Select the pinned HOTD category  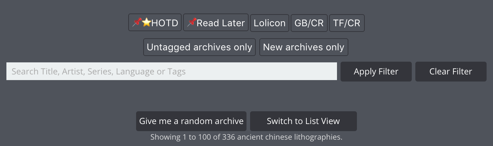click(155, 23)
